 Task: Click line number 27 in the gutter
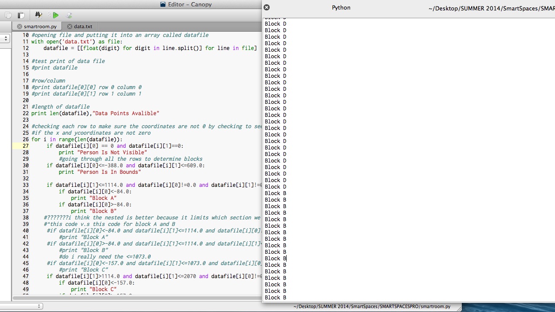coord(25,146)
